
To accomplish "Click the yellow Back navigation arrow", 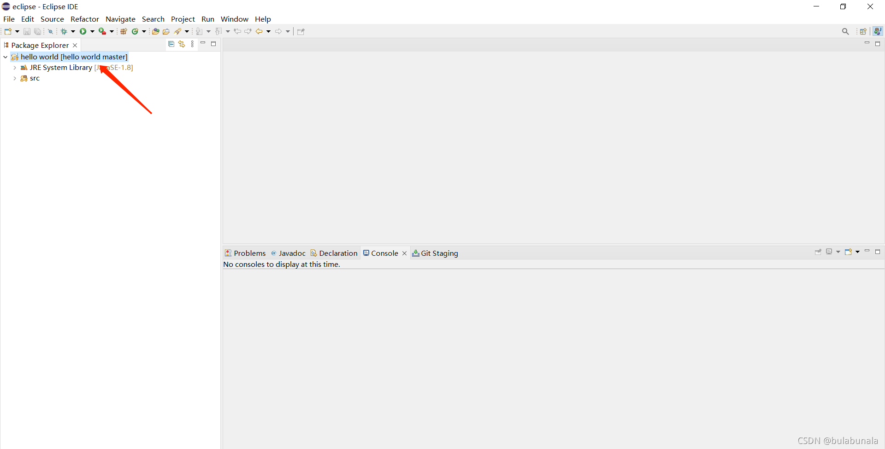I will click(x=259, y=31).
